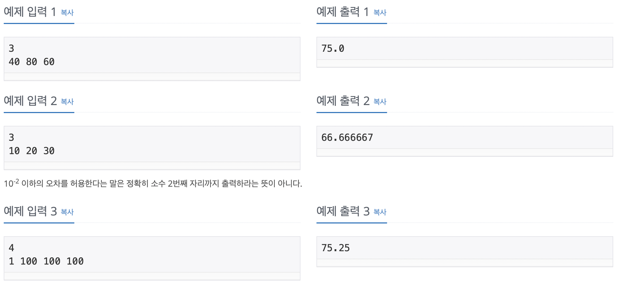Viewport: 618px width, 288px height.
Task: Click the output value 66.666667
Action: tap(347, 138)
